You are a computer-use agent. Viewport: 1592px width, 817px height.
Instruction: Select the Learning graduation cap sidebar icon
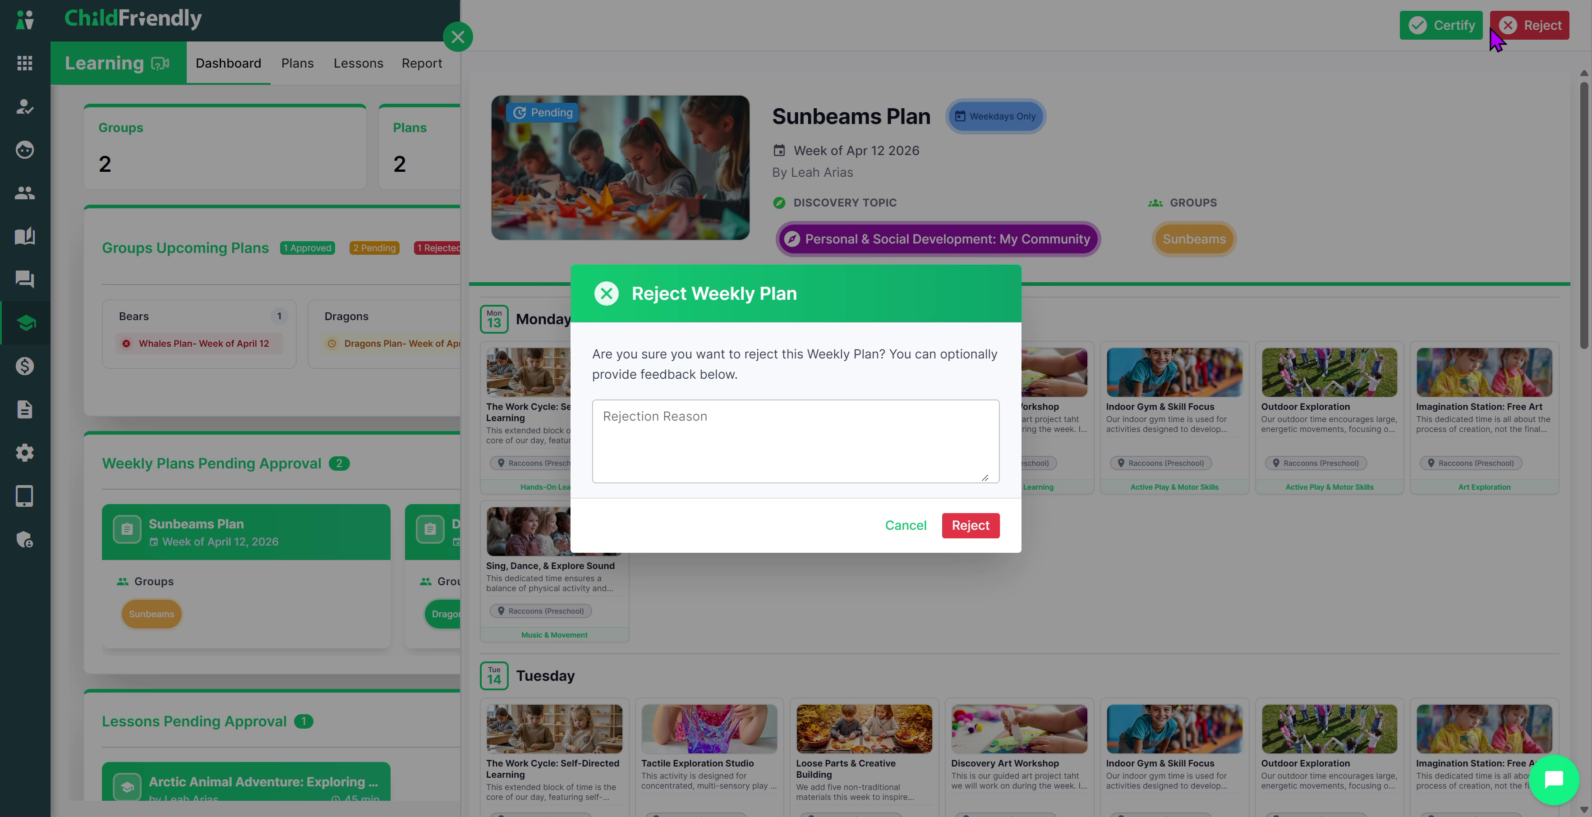coord(26,322)
